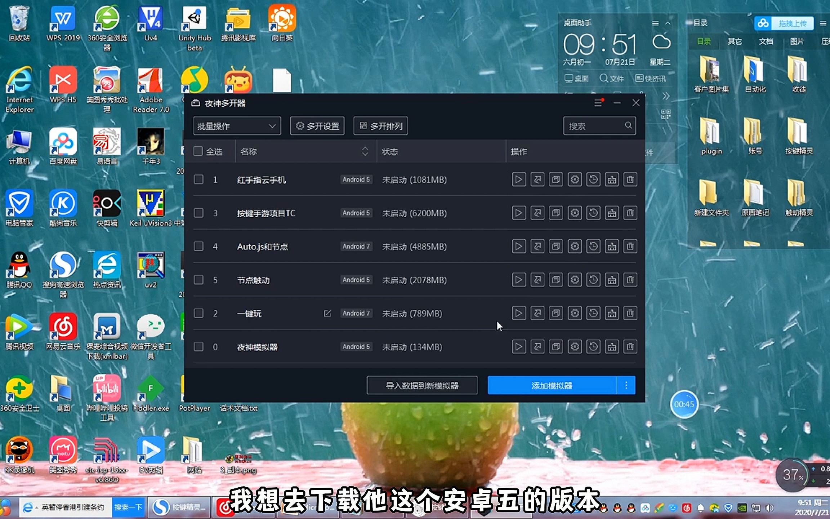Image resolution: width=830 pixels, height=519 pixels.
Task: Open backup/restore history for 按键手游项目TC
Action: pos(593,213)
